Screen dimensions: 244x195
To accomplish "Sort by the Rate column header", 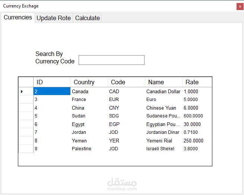I will (197, 82).
